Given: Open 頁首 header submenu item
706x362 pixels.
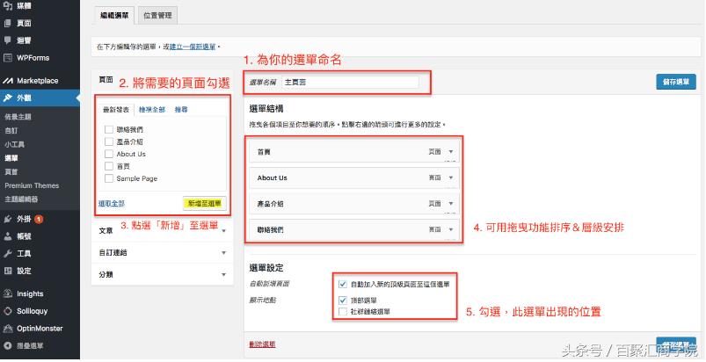Looking at the screenshot, I should click(11, 172).
